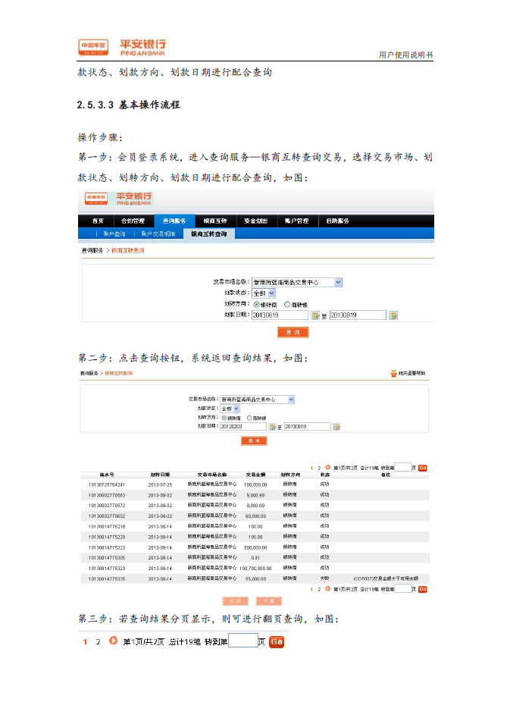
Task: Open the 自助服务 menu item
Action: tap(338, 221)
